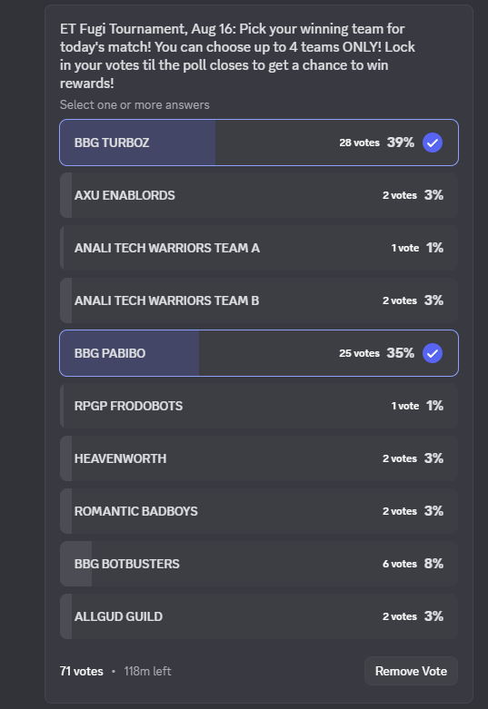This screenshot has width=488, height=709.
Task: Click the Remove Vote button
Action: click(411, 671)
